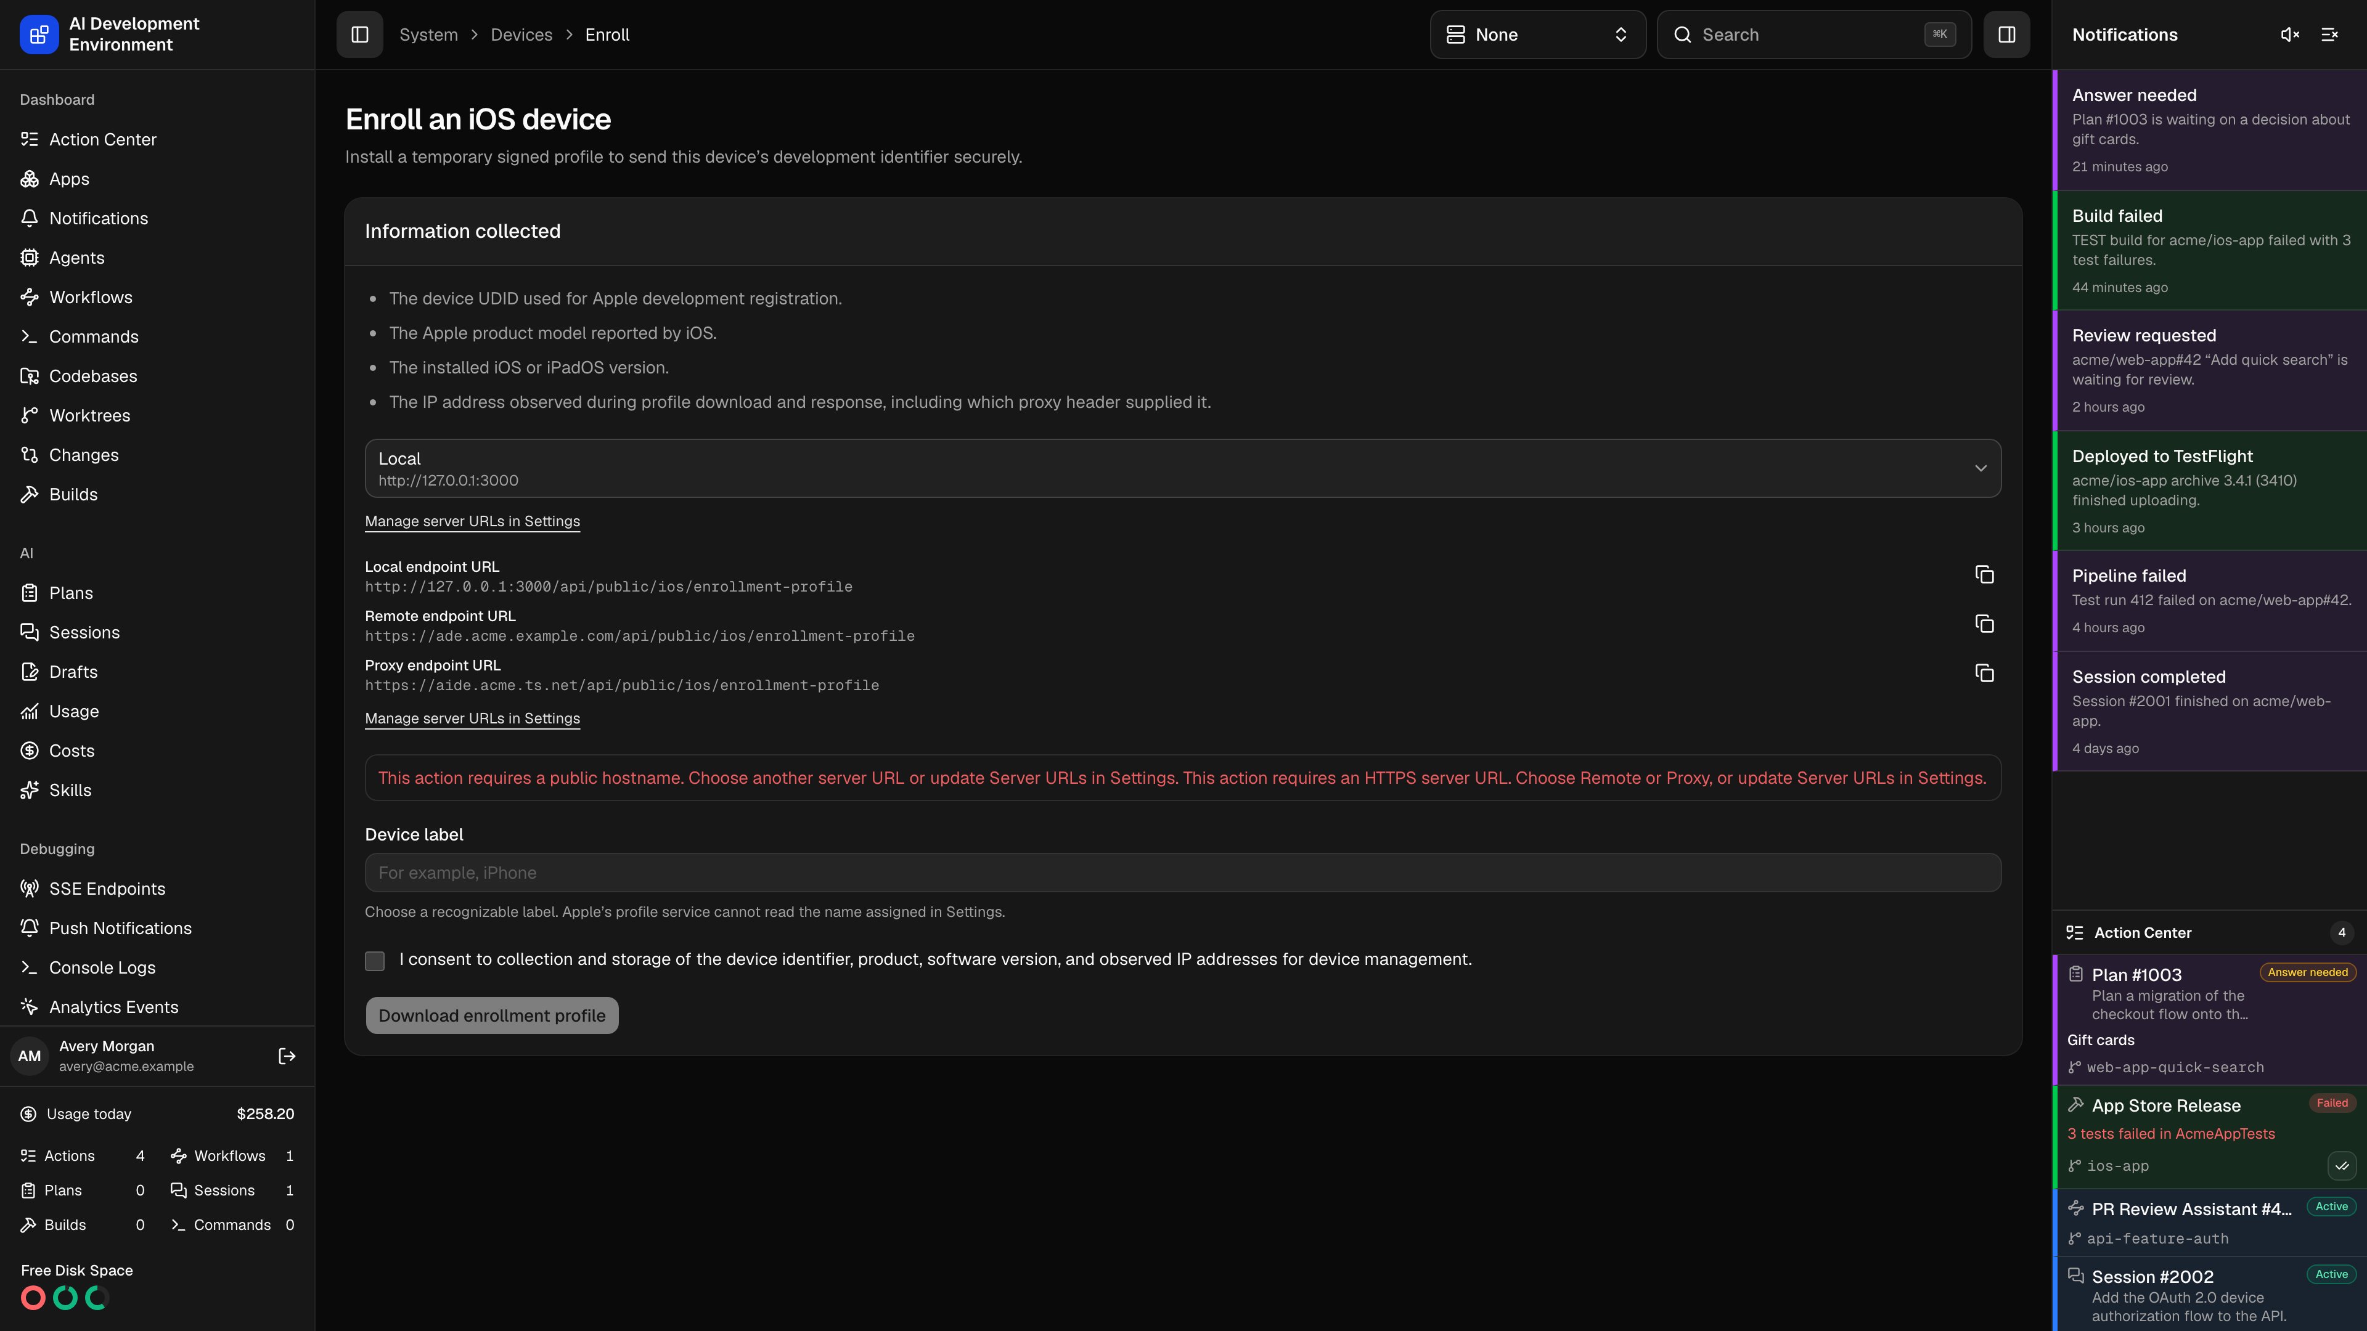Open Codebases page
2367x1331 pixels.
(157, 377)
